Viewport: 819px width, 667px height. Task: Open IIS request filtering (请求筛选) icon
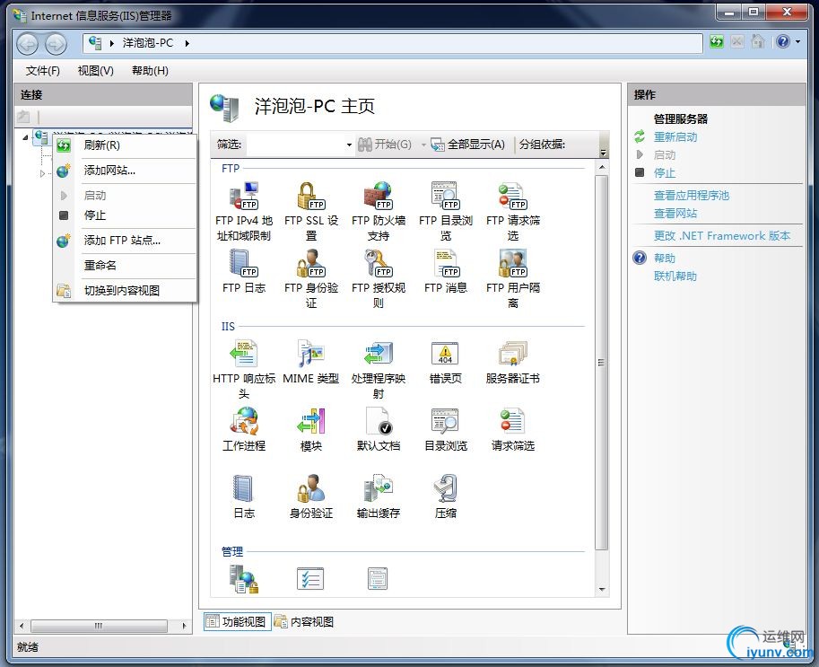[513, 421]
